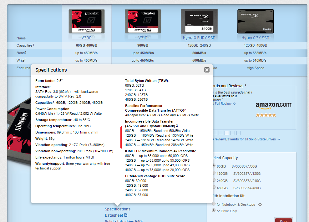Click the part number SV300S37A/60G
The image size is (309, 222).
(x=244, y=166)
